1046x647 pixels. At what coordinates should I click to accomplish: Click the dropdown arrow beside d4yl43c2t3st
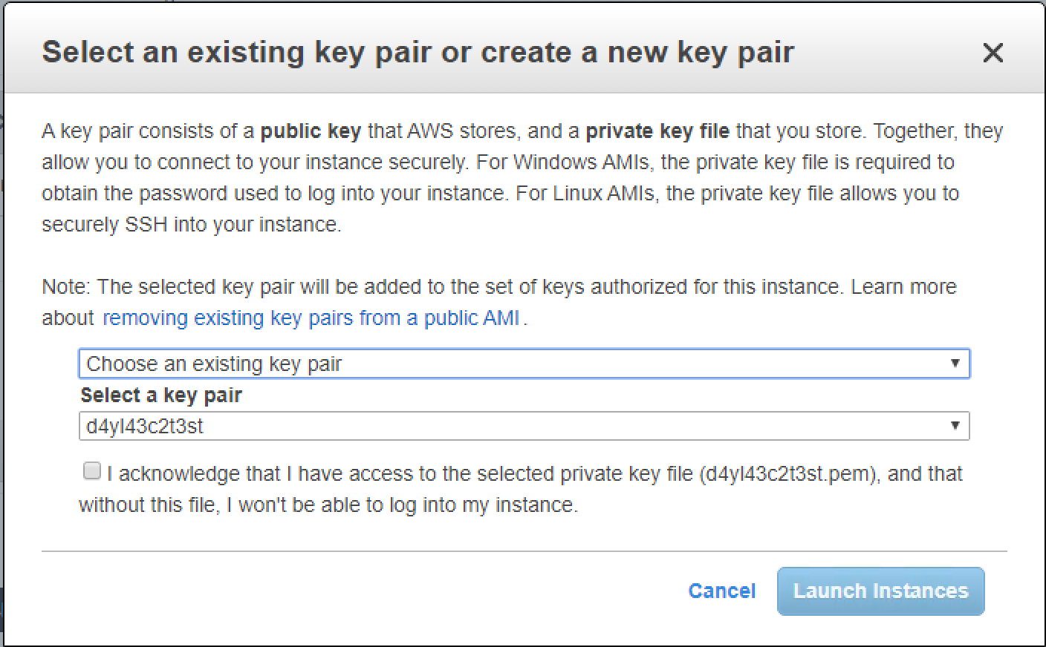[957, 425]
